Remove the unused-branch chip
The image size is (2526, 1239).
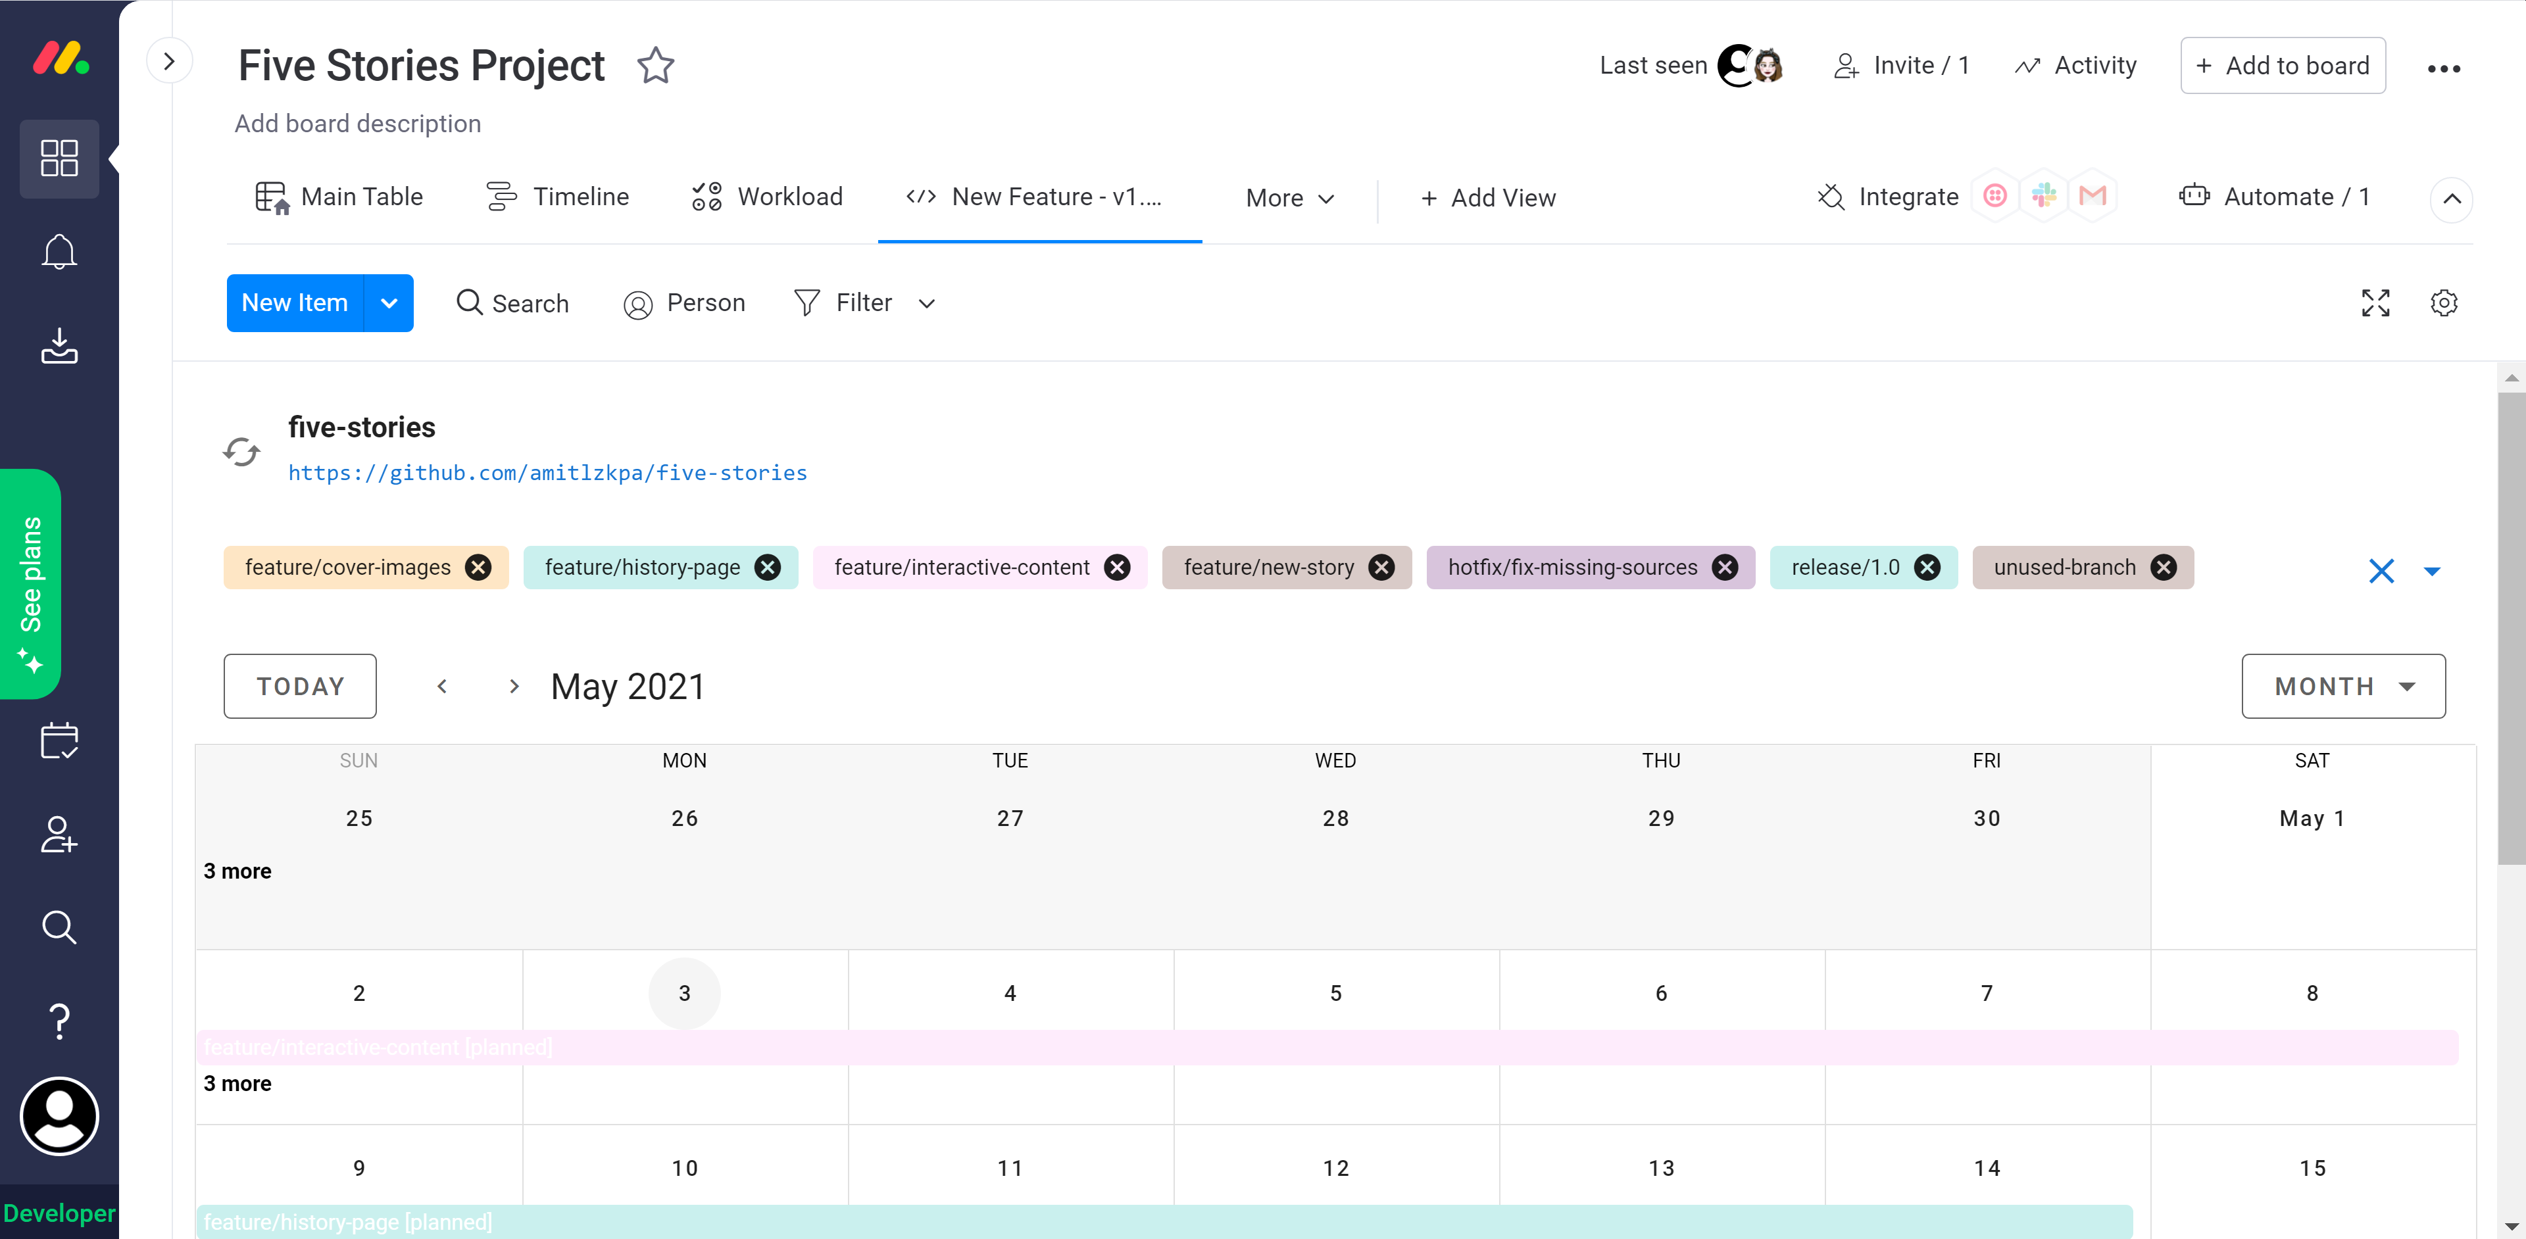pyautogui.click(x=2163, y=568)
